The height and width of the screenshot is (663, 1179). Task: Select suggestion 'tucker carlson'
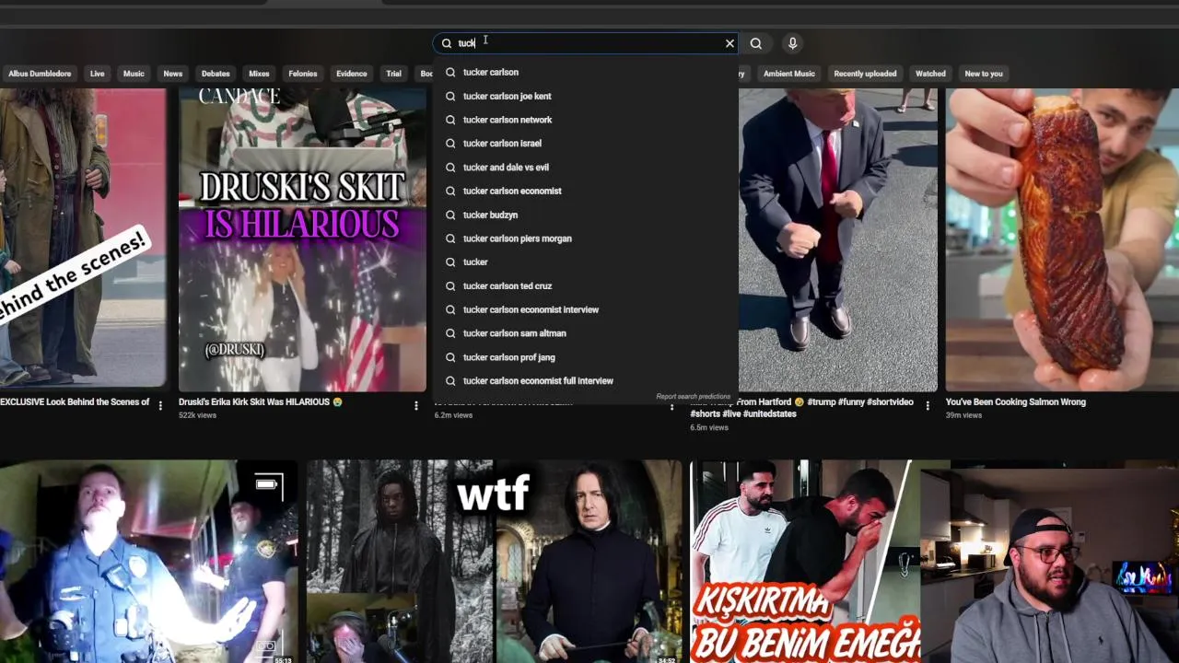pos(586,72)
